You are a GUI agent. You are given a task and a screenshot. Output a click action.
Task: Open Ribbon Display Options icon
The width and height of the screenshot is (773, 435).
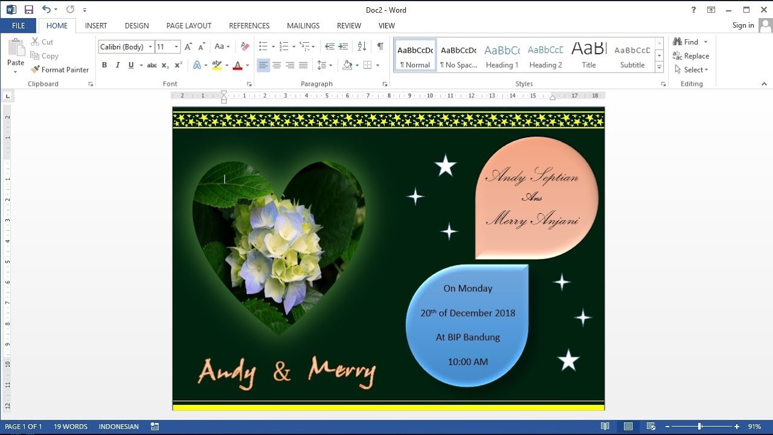[711, 10]
